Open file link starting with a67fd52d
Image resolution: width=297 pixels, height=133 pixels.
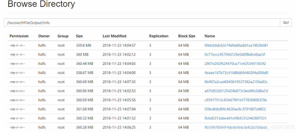click(x=236, y=91)
